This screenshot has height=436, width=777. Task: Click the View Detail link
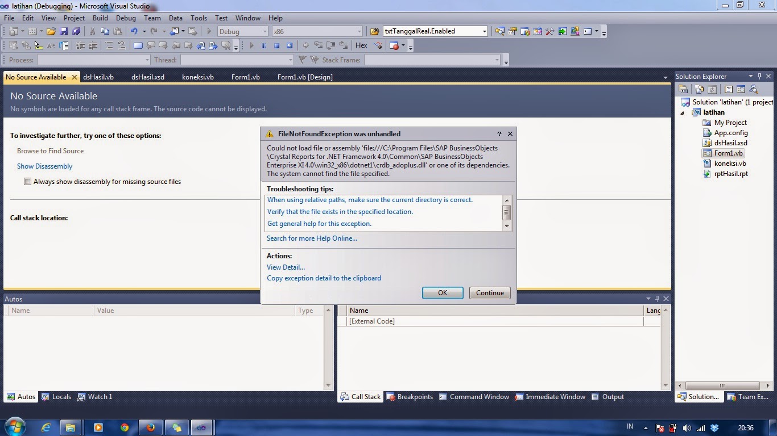(x=285, y=267)
